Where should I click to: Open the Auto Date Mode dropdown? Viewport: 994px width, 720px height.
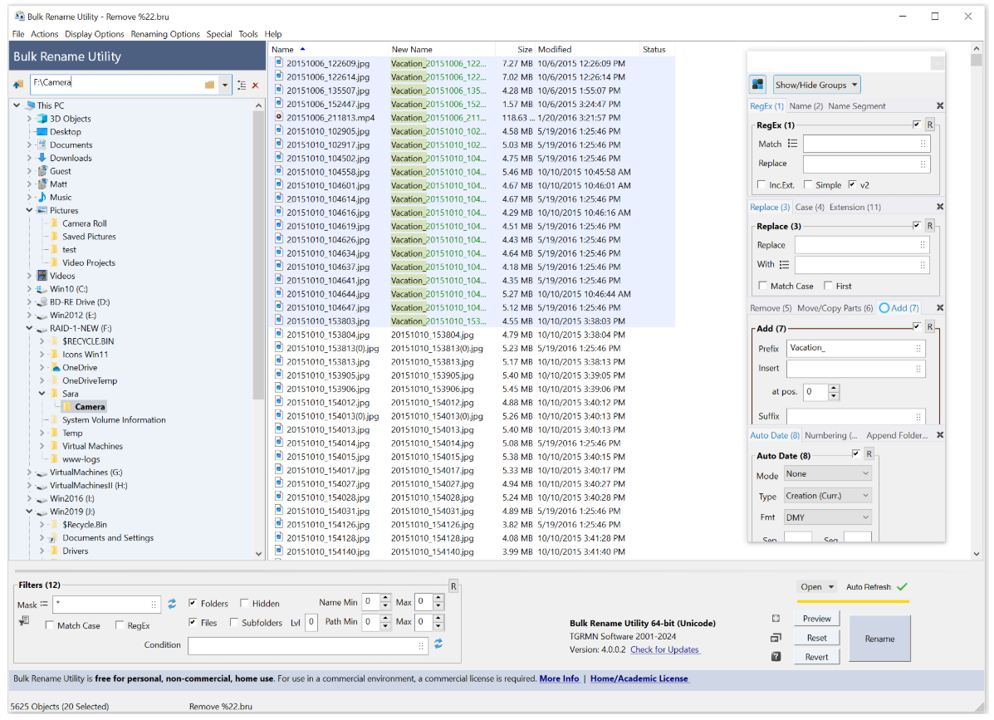pyautogui.click(x=827, y=473)
